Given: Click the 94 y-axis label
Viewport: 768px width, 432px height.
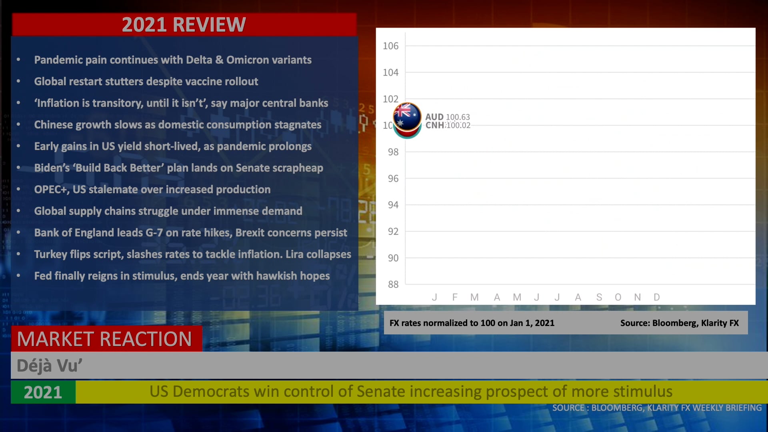Looking at the screenshot, I should tap(393, 205).
